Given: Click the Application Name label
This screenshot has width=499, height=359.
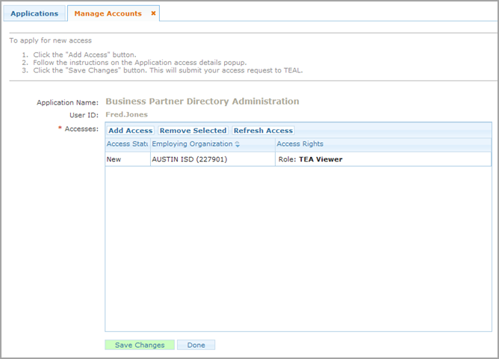Looking at the screenshot, I should tap(68, 102).
